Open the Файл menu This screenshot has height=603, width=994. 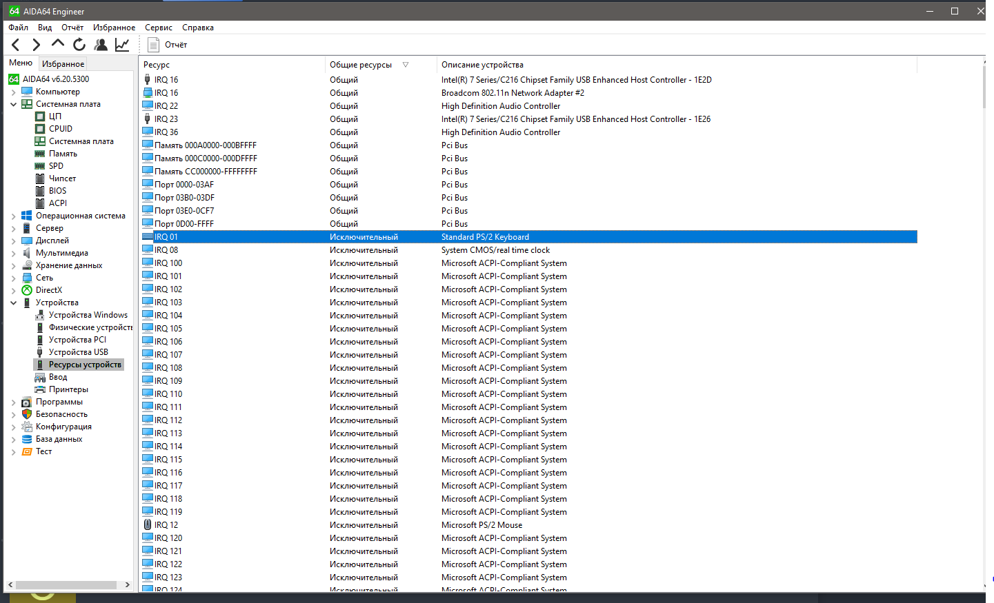tap(19, 28)
